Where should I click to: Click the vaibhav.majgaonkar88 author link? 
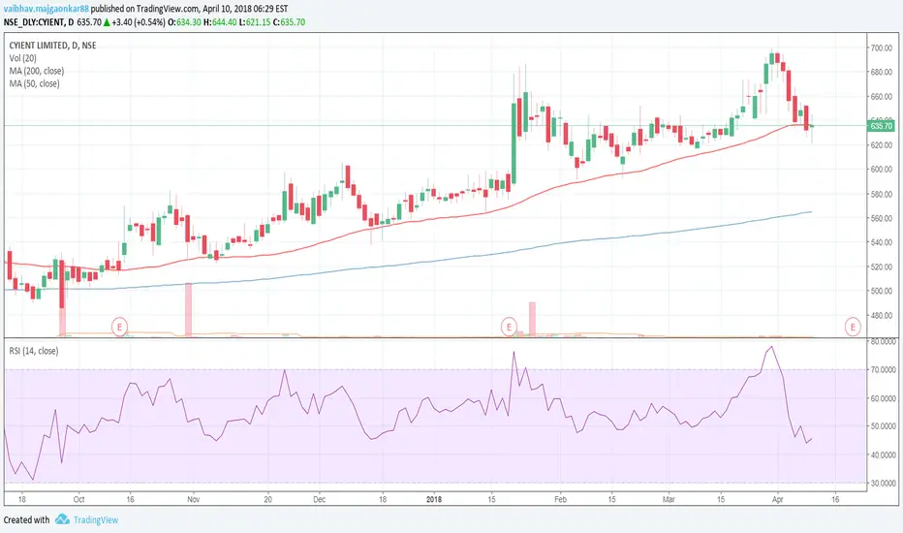click(x=47, y=9)
